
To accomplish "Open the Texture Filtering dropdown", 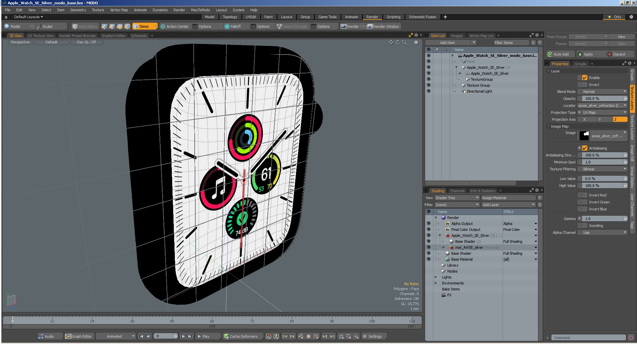I will click(x=605, y=169).
